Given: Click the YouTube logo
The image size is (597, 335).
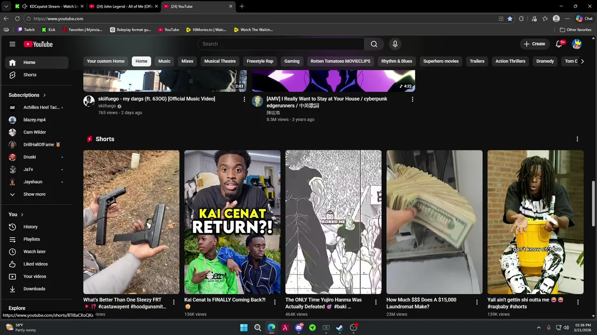Looking at the screenshot, I should click(x=38, y=44).
